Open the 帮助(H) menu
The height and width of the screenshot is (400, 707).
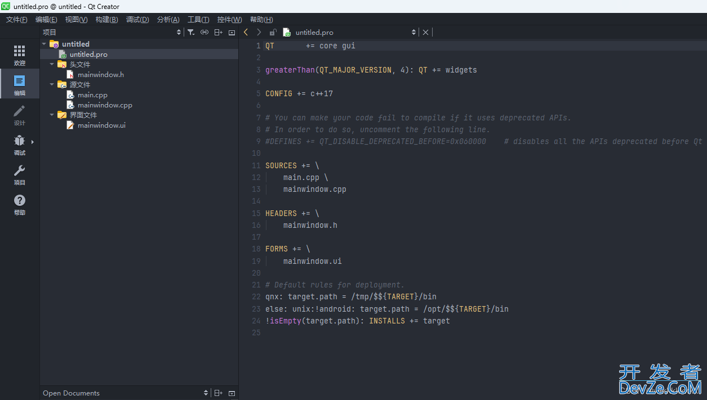click(261, 20)
